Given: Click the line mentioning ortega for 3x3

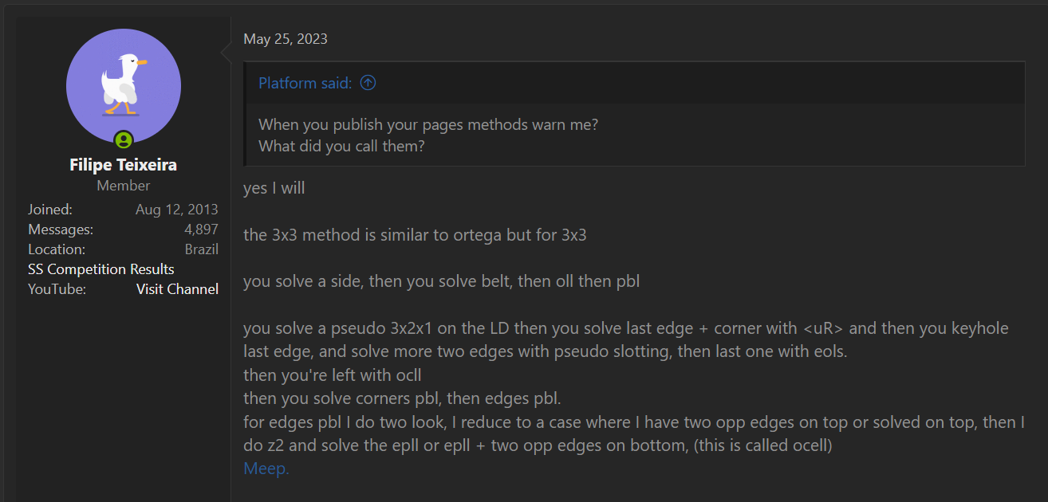Looking at the screenshot, I should (415, 236).
